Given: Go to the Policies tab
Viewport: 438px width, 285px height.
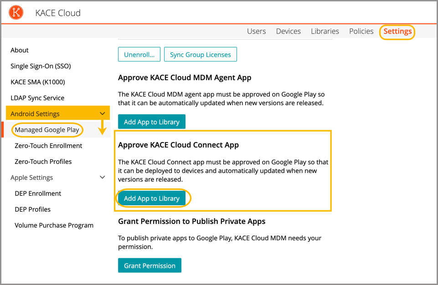Looking at the screenshot, I should (x=361, y=31).
